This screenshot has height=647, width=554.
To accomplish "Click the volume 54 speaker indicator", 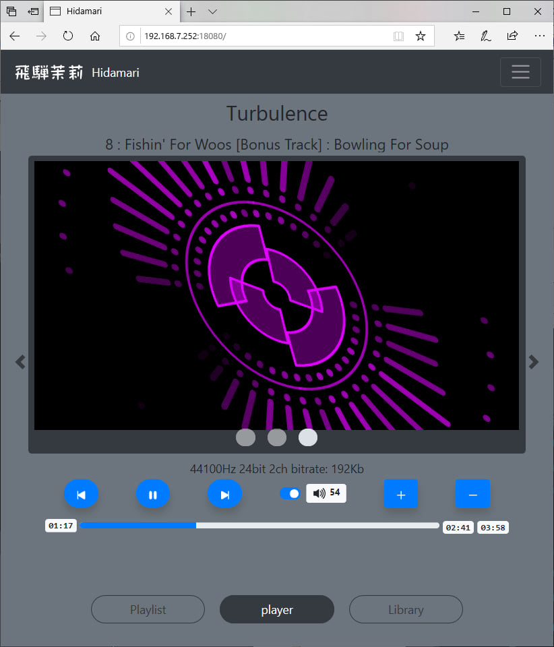I will point(326,493).
